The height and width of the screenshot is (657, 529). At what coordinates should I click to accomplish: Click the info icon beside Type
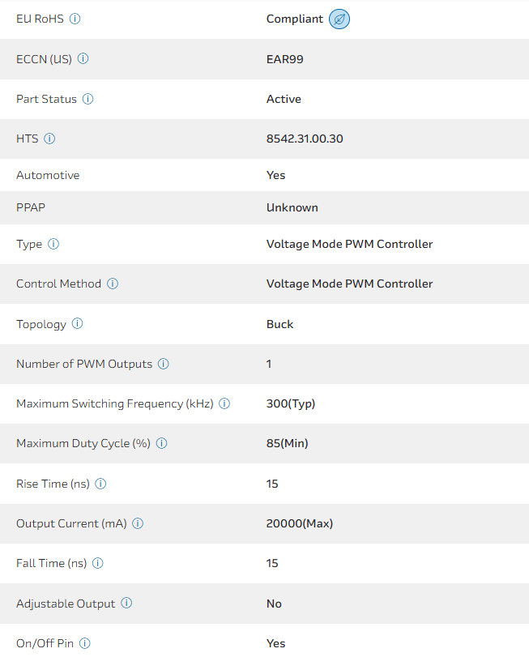click(53, 244)
